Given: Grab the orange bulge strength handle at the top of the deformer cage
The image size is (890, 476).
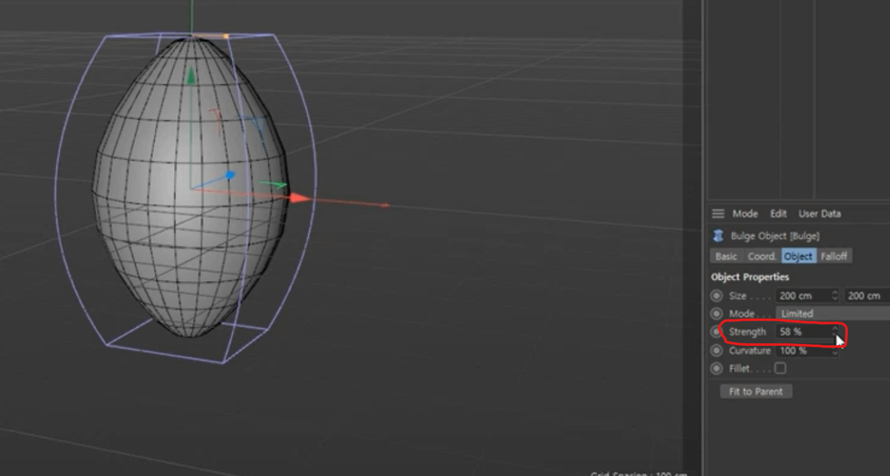Looking at the screenshot, I should point(226,36).
